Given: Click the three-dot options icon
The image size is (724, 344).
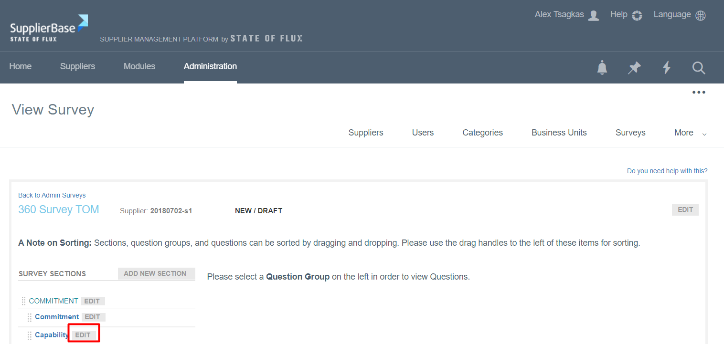Looking at the screenshot, I should click(699, 93).
